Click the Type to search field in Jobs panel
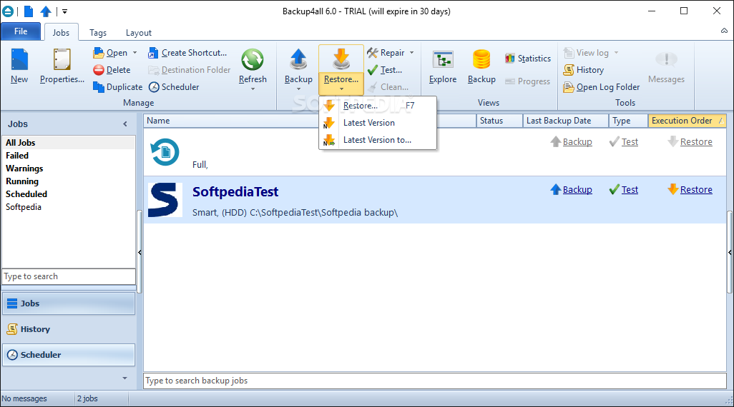 click(x=69, y=276)
